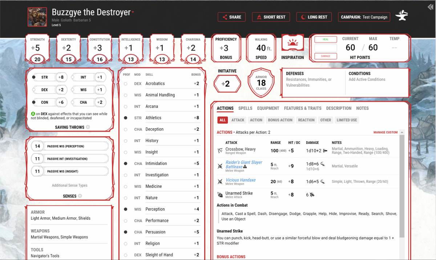436x260 pixels.
Task: Click Passive Wis (Perception) row
Action: (69, 146)
